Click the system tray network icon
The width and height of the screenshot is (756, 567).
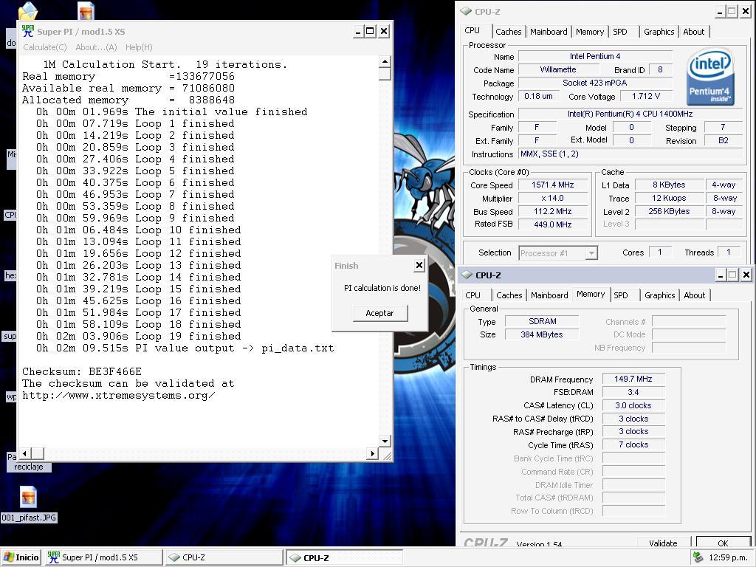[x=698, y=557]
